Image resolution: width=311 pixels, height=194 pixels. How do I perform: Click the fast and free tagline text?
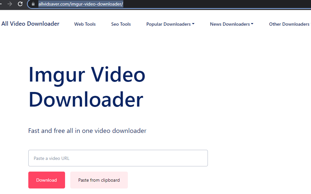[87, 131]
